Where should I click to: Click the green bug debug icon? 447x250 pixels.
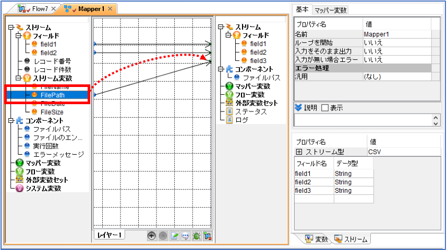pyautogui.click(x=197, y=236)
